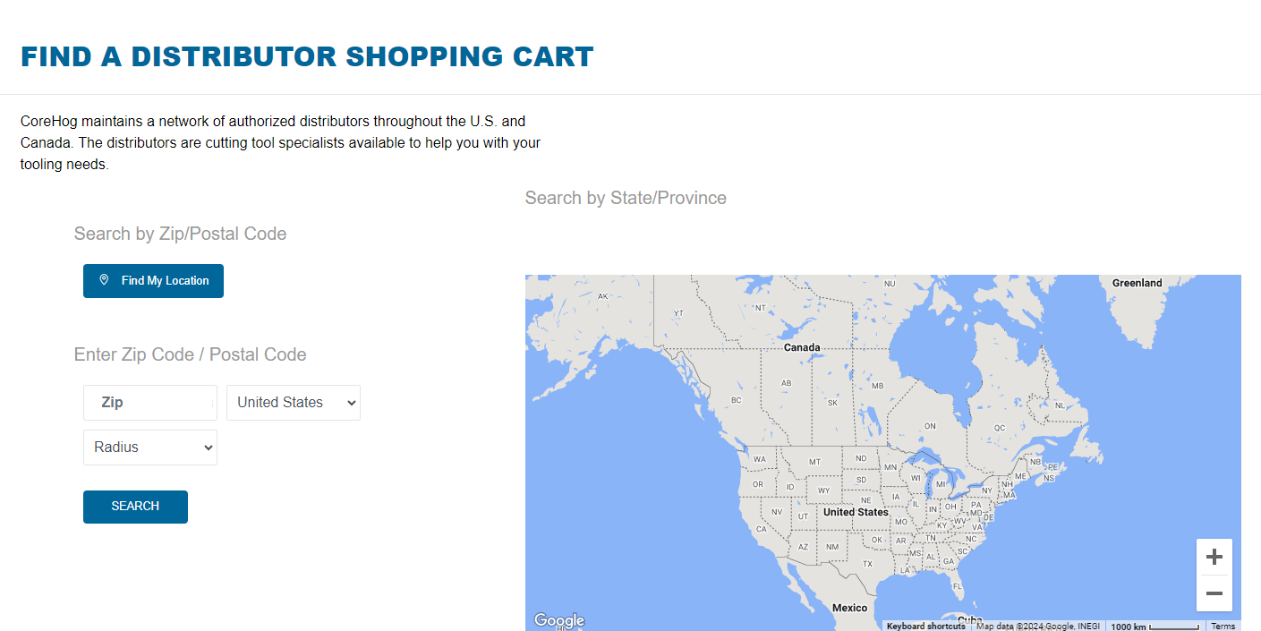Click the location pin icon on Find My Location
1261x631 pixels.
(x=105, y=280)
